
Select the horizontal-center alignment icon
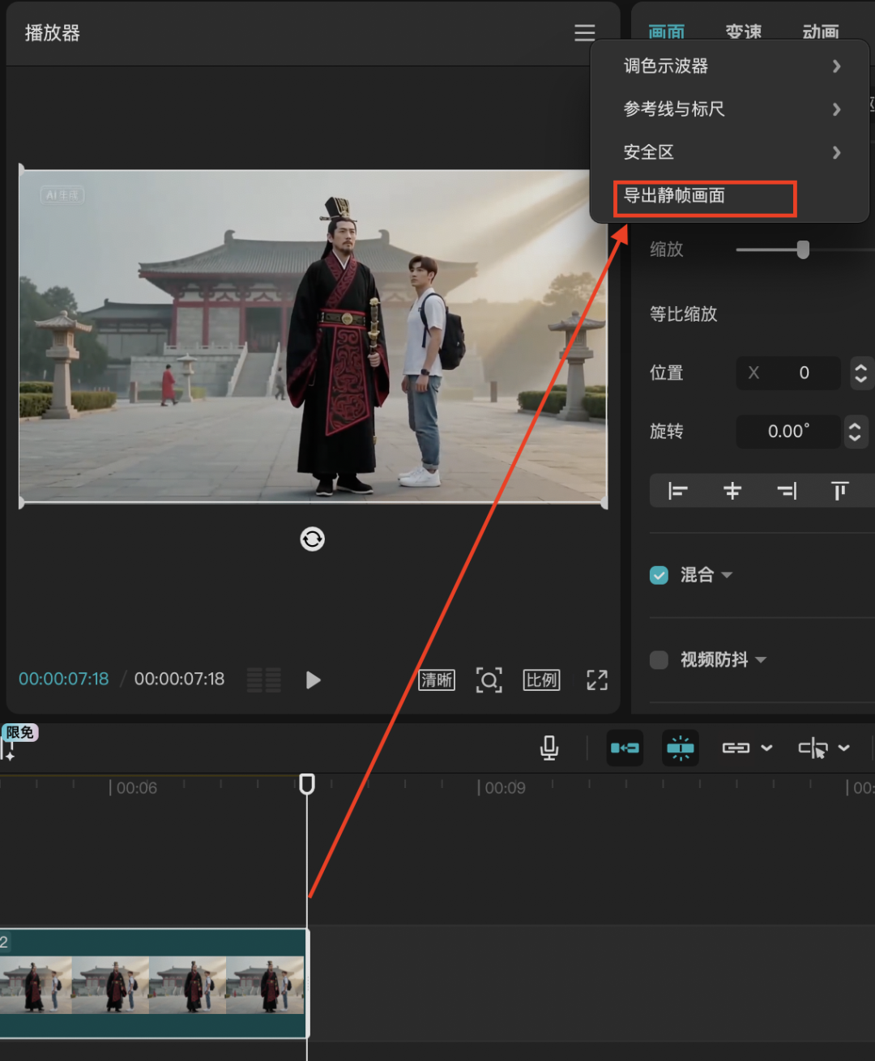[732, 490]
